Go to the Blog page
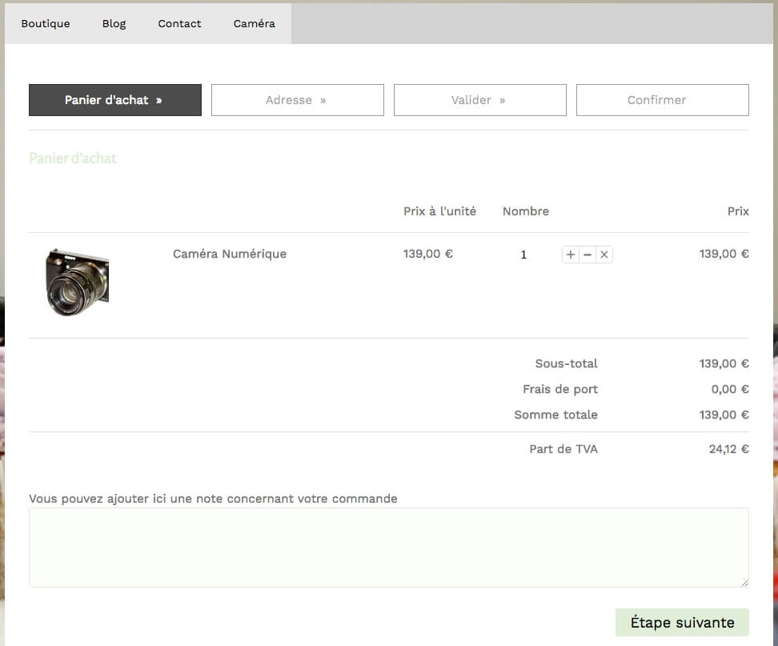This screenshot has width=778, height=646. (114, 23)
